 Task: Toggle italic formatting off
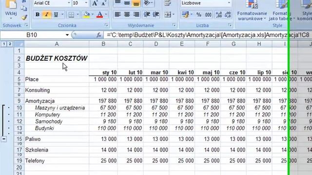click(x=47, y=15)
